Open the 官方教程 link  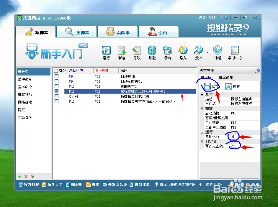29,185
